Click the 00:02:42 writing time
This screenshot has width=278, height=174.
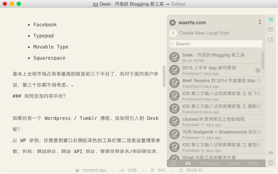[194, 170]
